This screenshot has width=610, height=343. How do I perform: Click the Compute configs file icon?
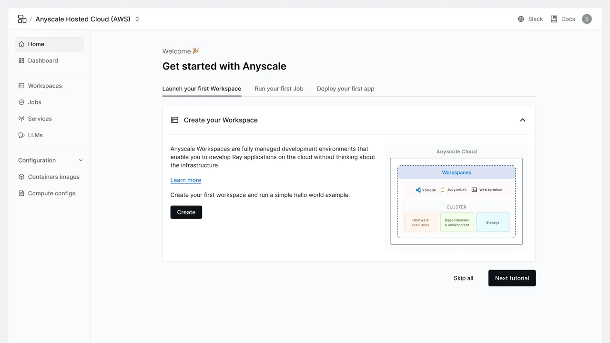click(21, 193)
